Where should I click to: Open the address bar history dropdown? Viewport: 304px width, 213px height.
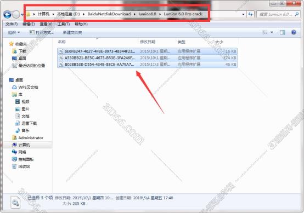pos(243,14)
